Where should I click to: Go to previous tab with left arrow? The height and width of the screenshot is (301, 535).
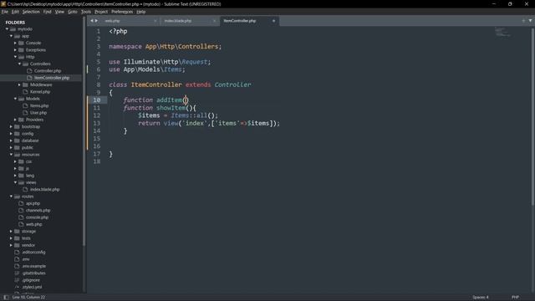coord(91,21)
